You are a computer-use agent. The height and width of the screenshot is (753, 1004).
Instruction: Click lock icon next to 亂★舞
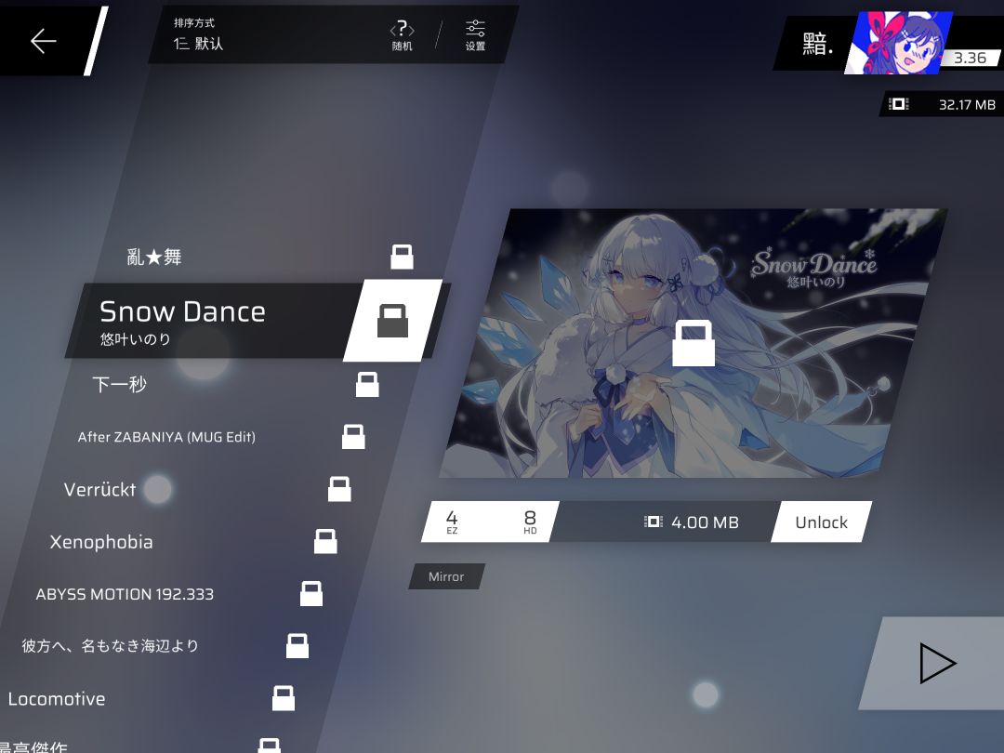[x=403, y=257]
